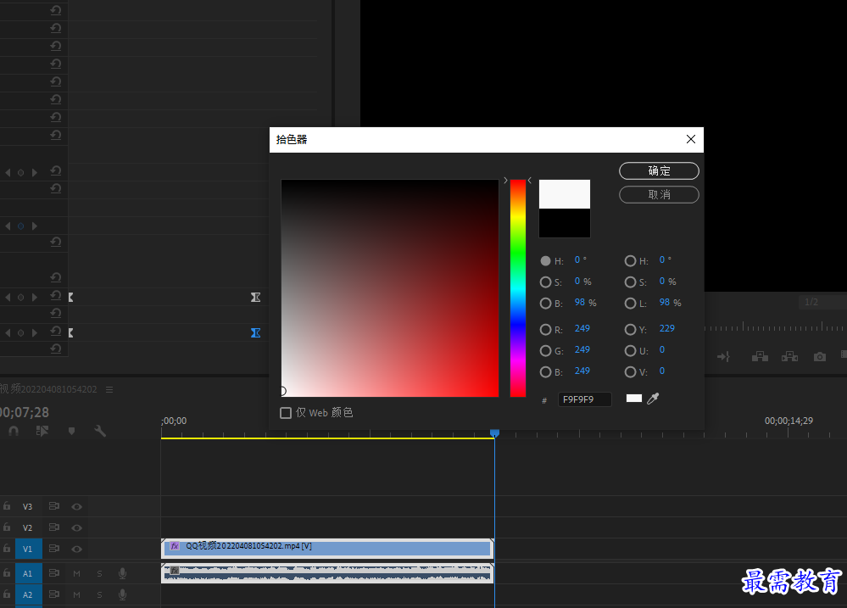The height and width of the screenshot is (608, 847).
Task: Cancel the color picker with 取消
Action: tap(659, 194)
